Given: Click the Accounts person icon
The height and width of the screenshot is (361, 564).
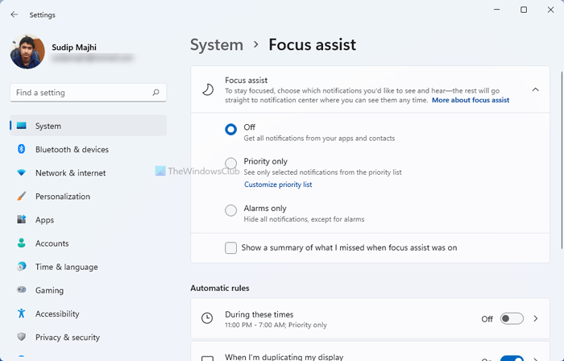Looking at the screenshot, I should [21, 243].
